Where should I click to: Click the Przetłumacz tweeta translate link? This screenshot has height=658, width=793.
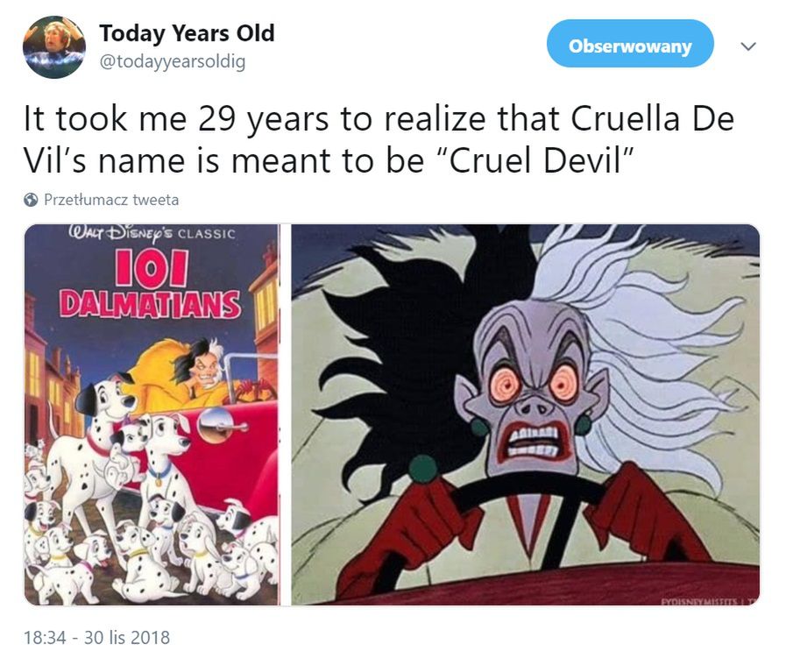tap(111, 200)
